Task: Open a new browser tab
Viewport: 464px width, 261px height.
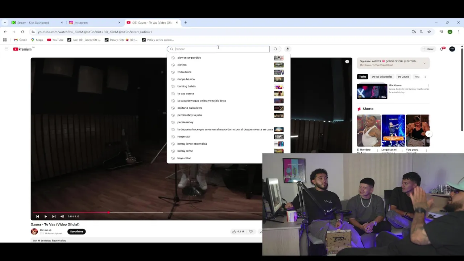Action: [x=185, y=22]
